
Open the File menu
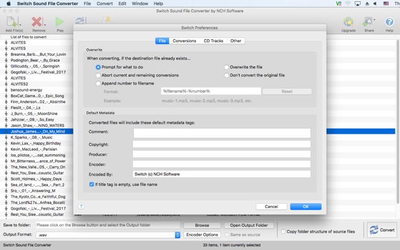87,4
